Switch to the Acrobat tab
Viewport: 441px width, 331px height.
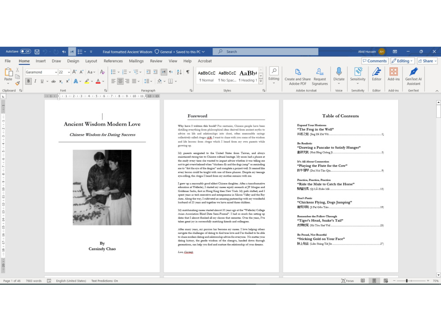[x=205, y=61]
